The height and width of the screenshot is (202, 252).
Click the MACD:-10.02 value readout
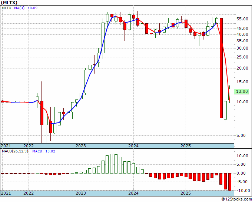[44, 151]
